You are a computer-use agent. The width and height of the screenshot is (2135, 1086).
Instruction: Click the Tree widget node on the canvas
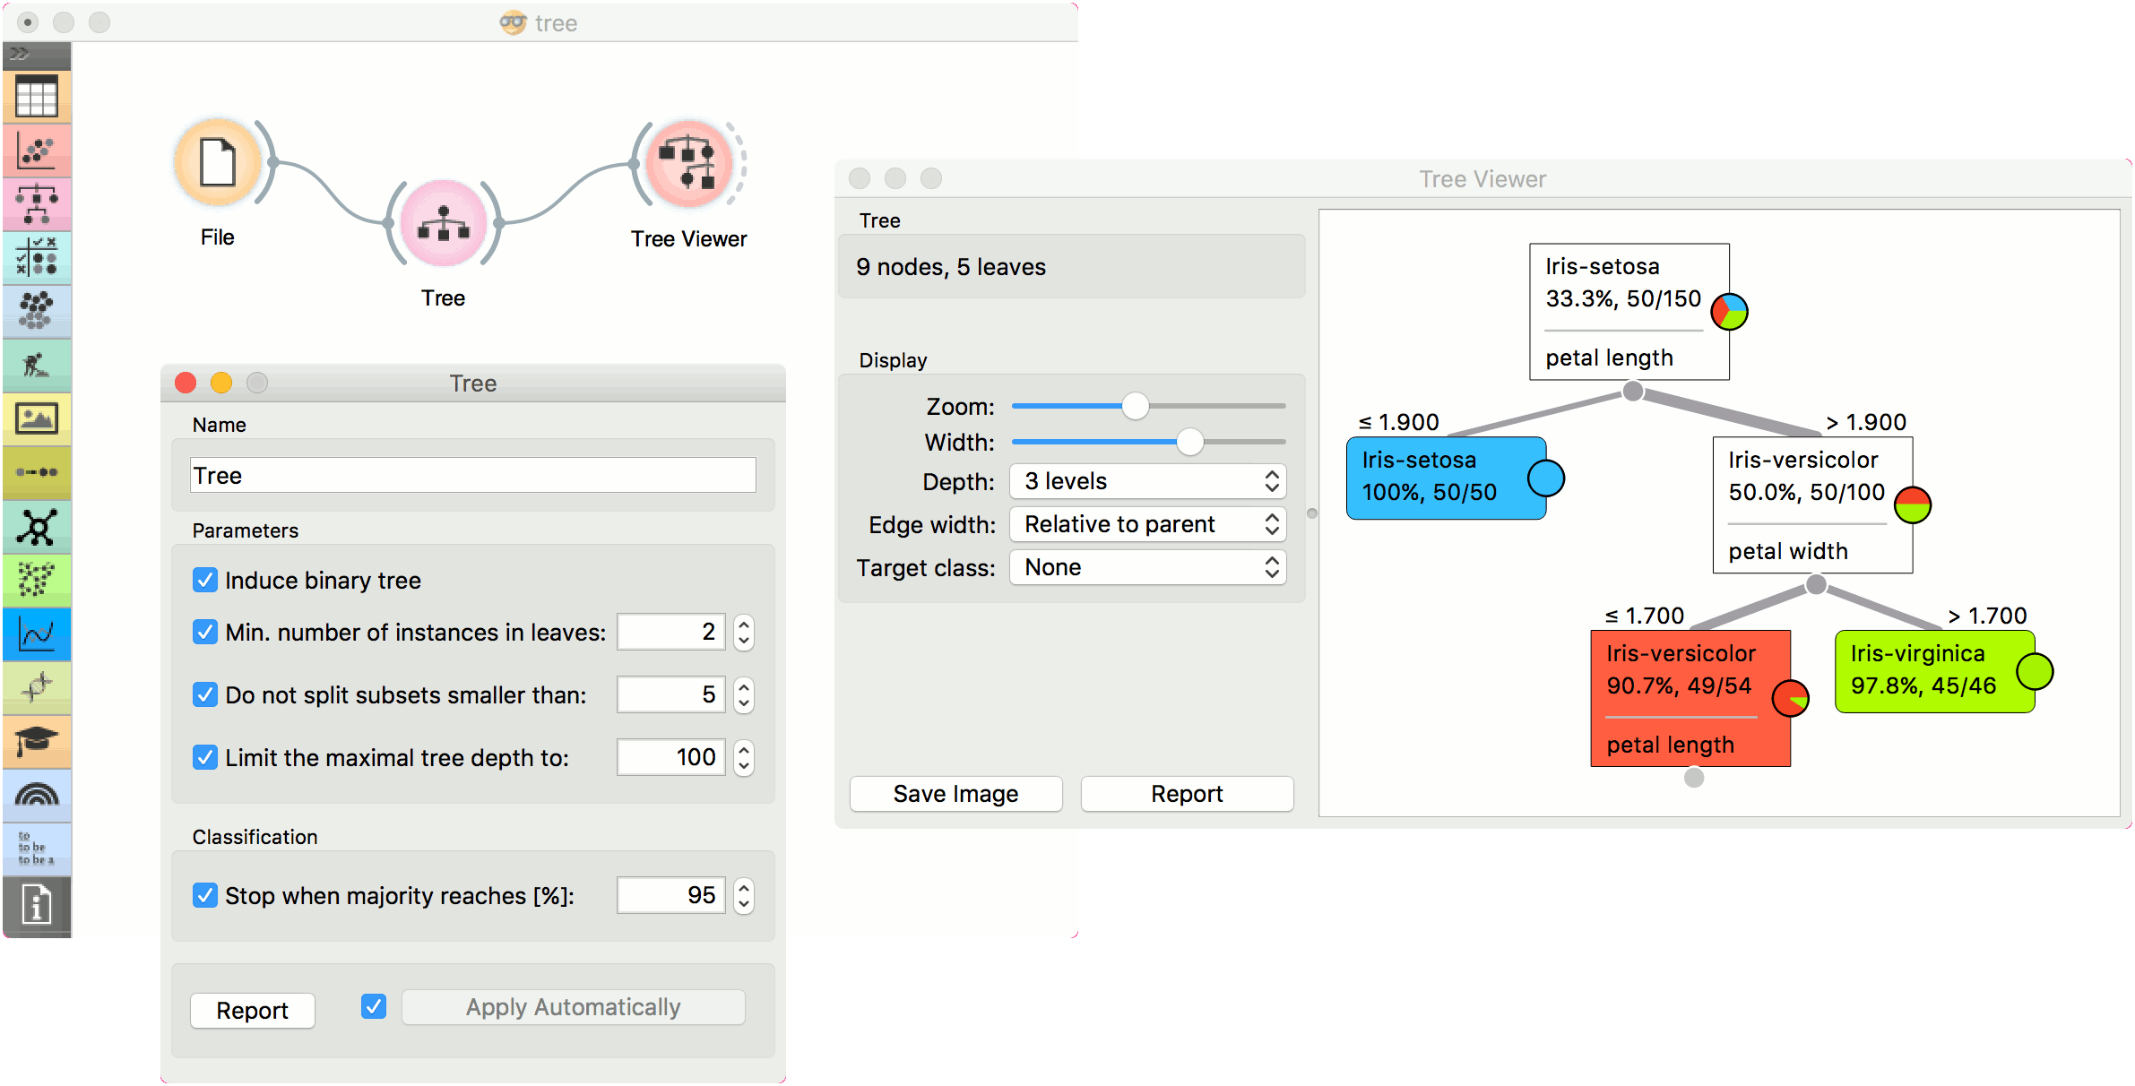coord(443,224)
